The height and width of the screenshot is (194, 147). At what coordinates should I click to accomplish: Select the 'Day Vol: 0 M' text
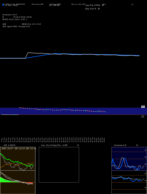tap(92, 9)
